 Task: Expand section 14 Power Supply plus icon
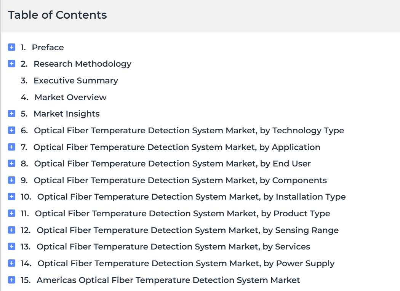11,263
